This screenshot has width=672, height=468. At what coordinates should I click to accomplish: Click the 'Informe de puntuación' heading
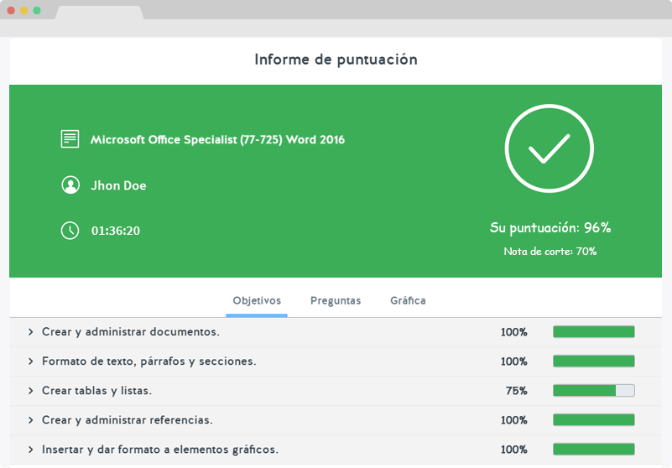click(336, 60)
